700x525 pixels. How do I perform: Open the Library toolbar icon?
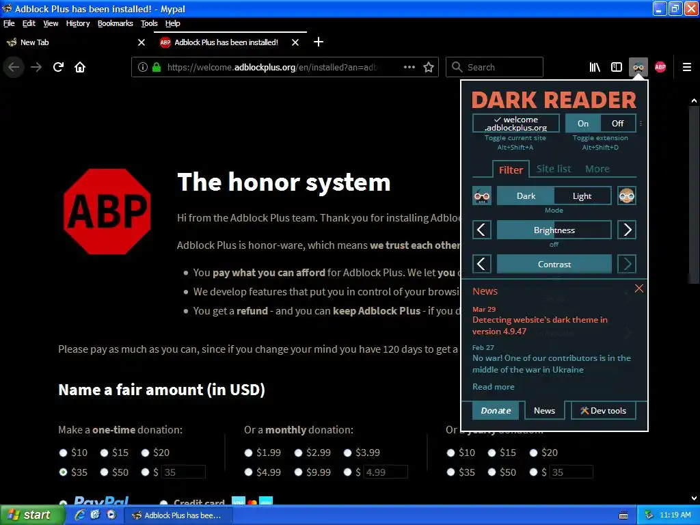pos(595,68)
